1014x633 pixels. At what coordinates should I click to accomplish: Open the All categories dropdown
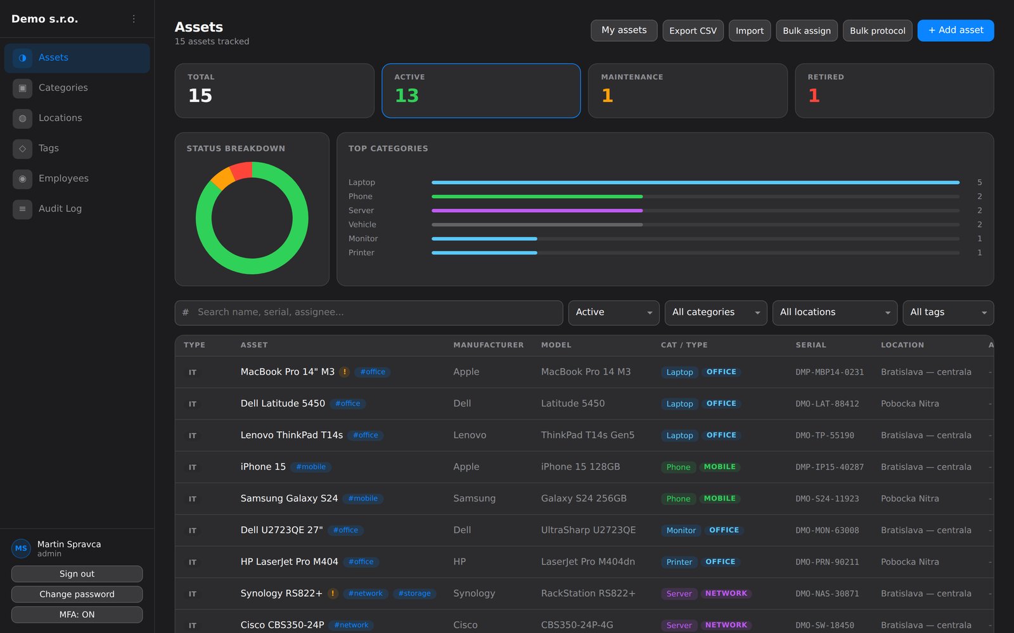[716, 313]
